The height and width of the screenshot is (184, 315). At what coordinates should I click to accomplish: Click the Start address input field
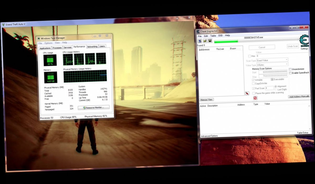273,71
